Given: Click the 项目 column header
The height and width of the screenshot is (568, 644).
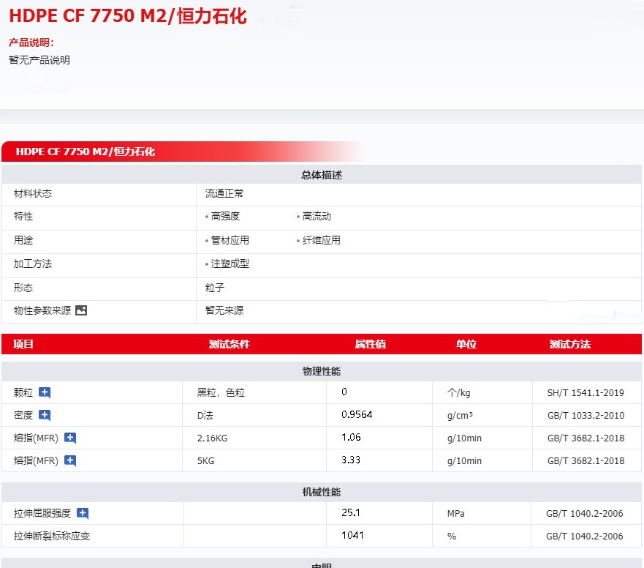Looking at the screenshot, I should point(23,344).
